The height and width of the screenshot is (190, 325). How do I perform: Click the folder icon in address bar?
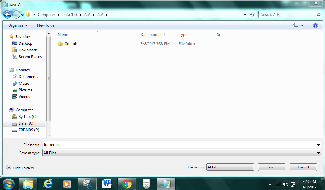28,15
